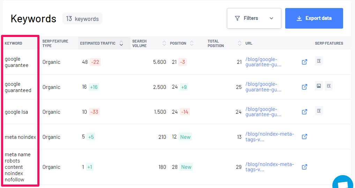Open external link for google guaranteed row
The width and height of the screenshot is (355, 188).
click(x=304, y=87)
